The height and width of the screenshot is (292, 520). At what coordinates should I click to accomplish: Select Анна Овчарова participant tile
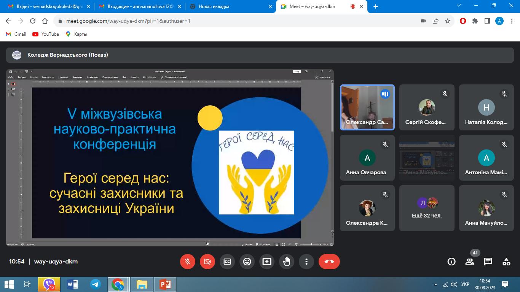point(367,158)
